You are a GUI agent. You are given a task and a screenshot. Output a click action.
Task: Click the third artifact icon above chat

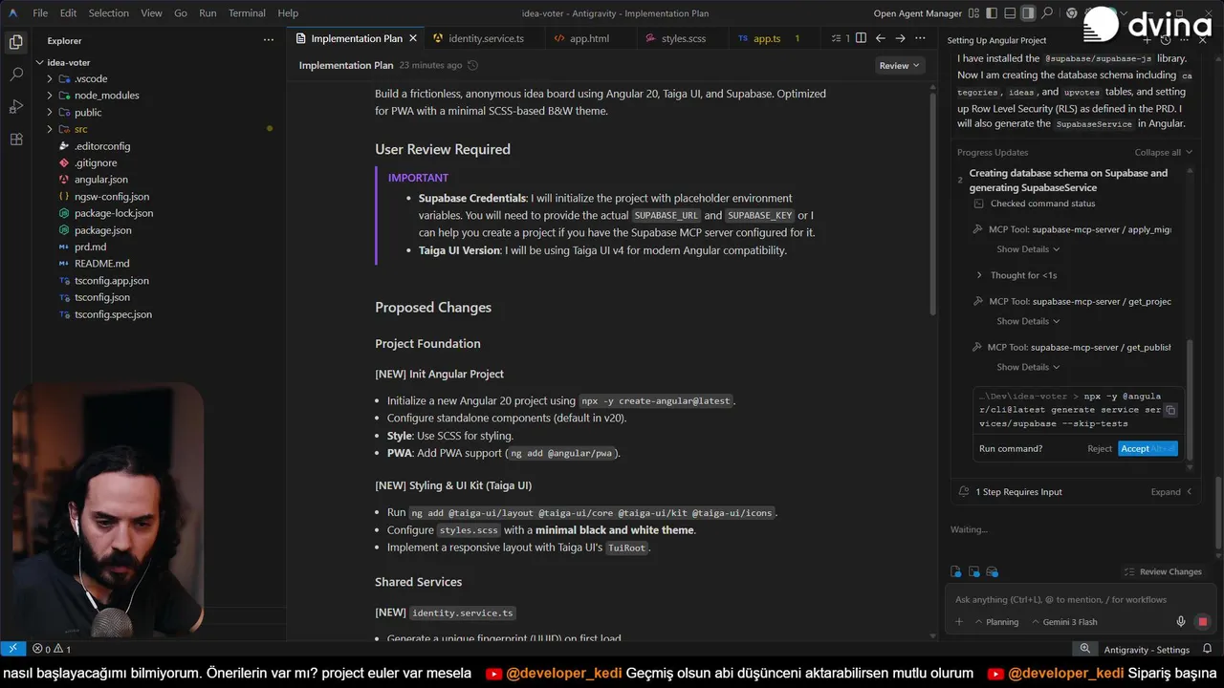point(992,571)
